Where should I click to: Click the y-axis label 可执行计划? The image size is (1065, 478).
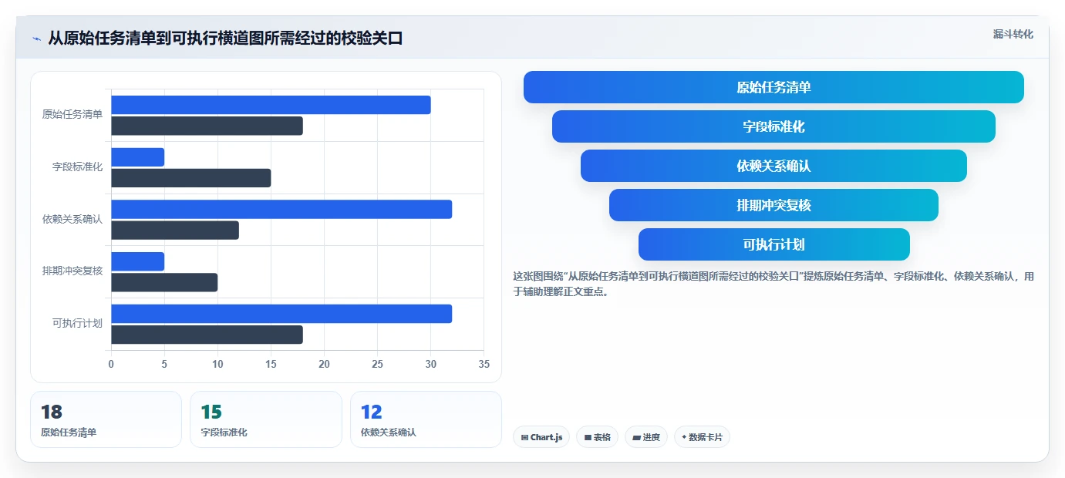click(77, 324)
